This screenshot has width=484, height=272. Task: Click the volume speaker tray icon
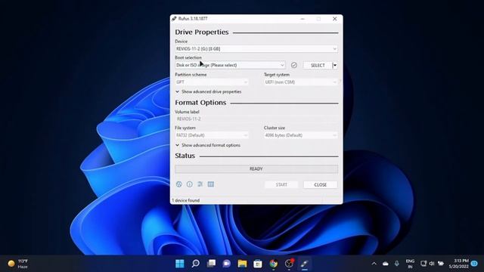coord(432,264)
